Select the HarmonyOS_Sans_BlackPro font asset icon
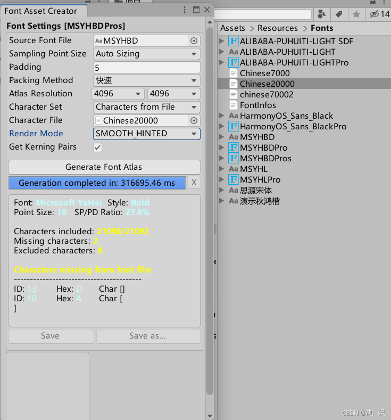 tap(234, 126)
